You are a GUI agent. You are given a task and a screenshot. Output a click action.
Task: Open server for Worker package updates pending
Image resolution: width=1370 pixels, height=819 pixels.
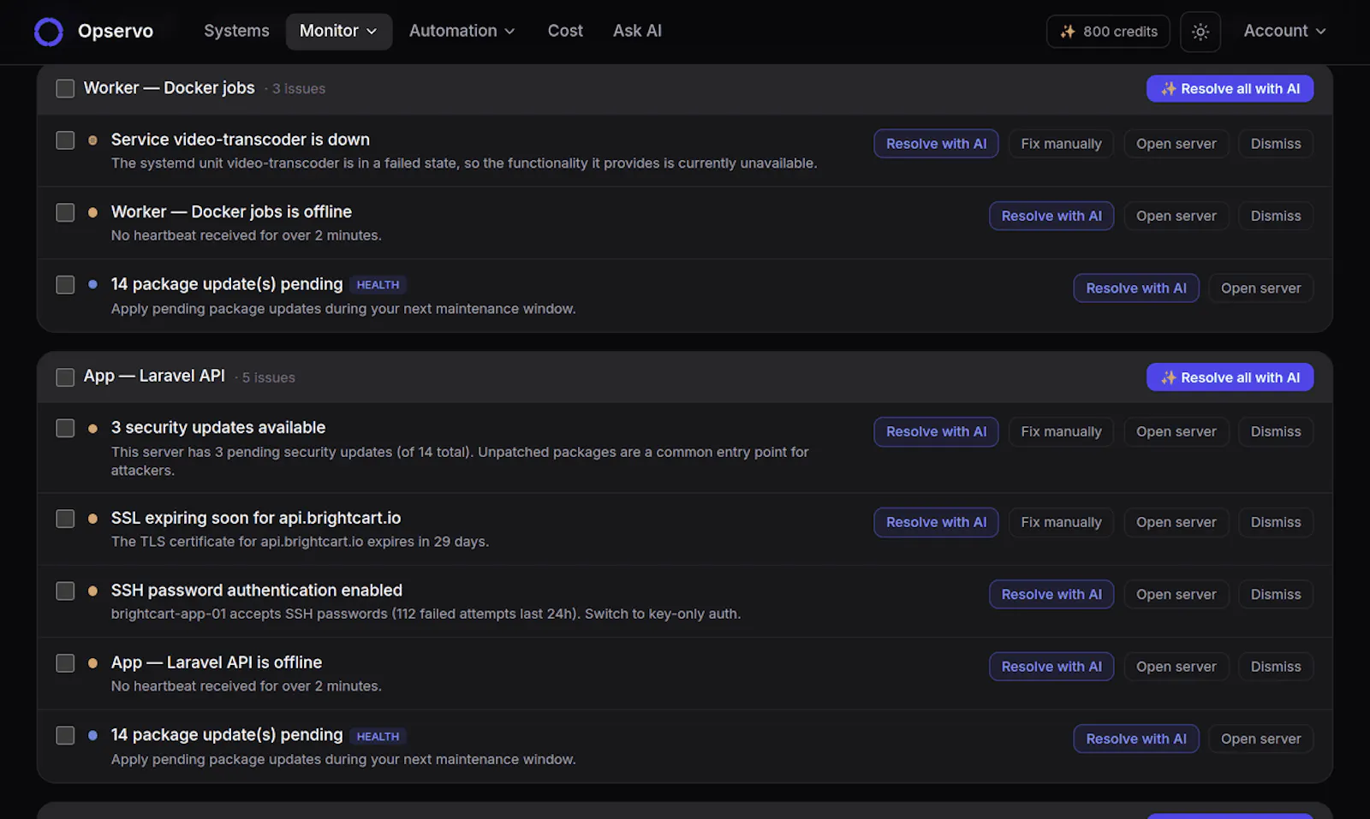coord(1260,288)
